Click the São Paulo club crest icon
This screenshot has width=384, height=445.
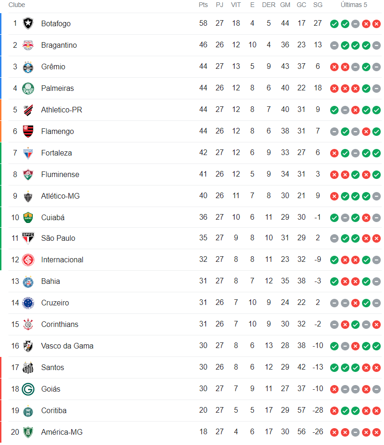[x=28, y=238]
